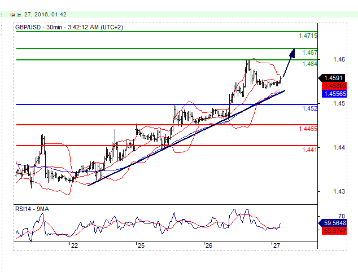The width and height of the screenshot is (358, 272).
Task: Click the 1.43 price axis label
Action: point(339,191)
